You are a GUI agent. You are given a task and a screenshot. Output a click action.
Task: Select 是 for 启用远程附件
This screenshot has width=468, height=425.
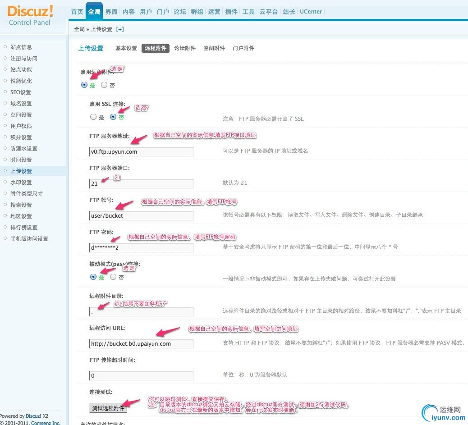tap(84, 85)
